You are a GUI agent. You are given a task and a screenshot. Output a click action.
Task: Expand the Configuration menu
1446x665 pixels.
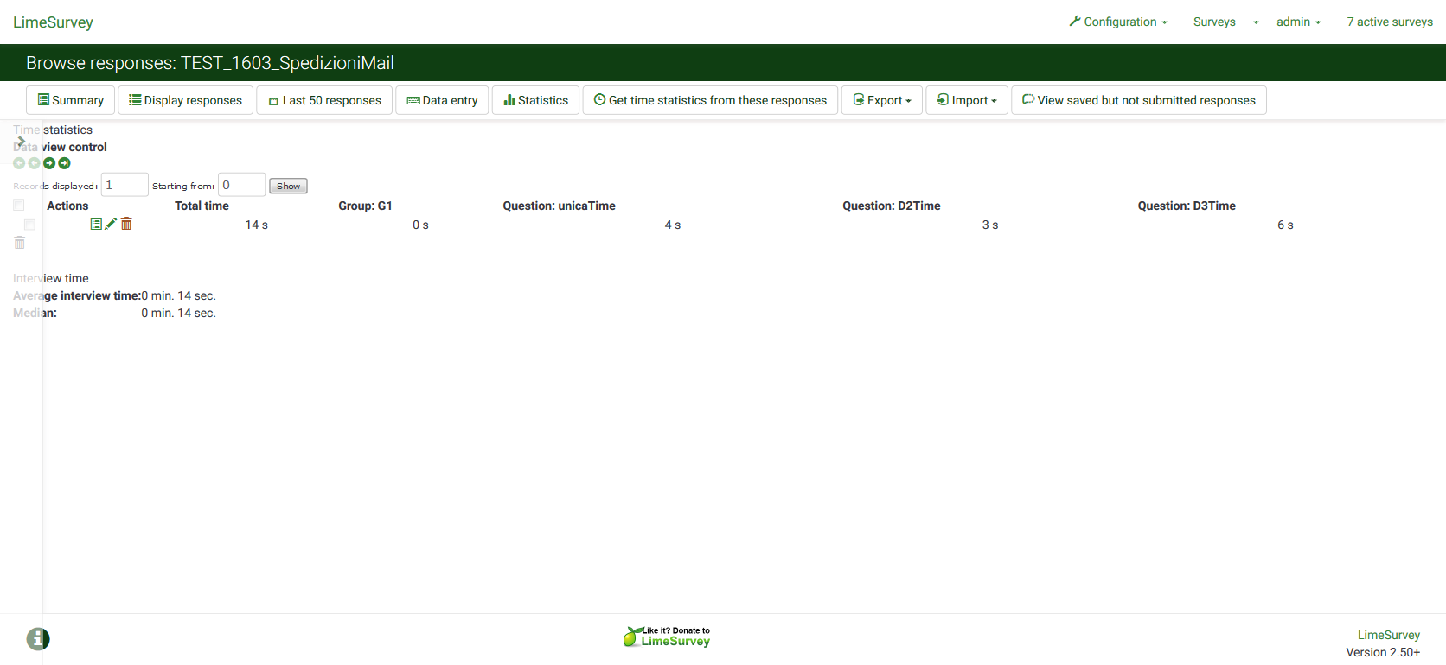[1118, 22]
